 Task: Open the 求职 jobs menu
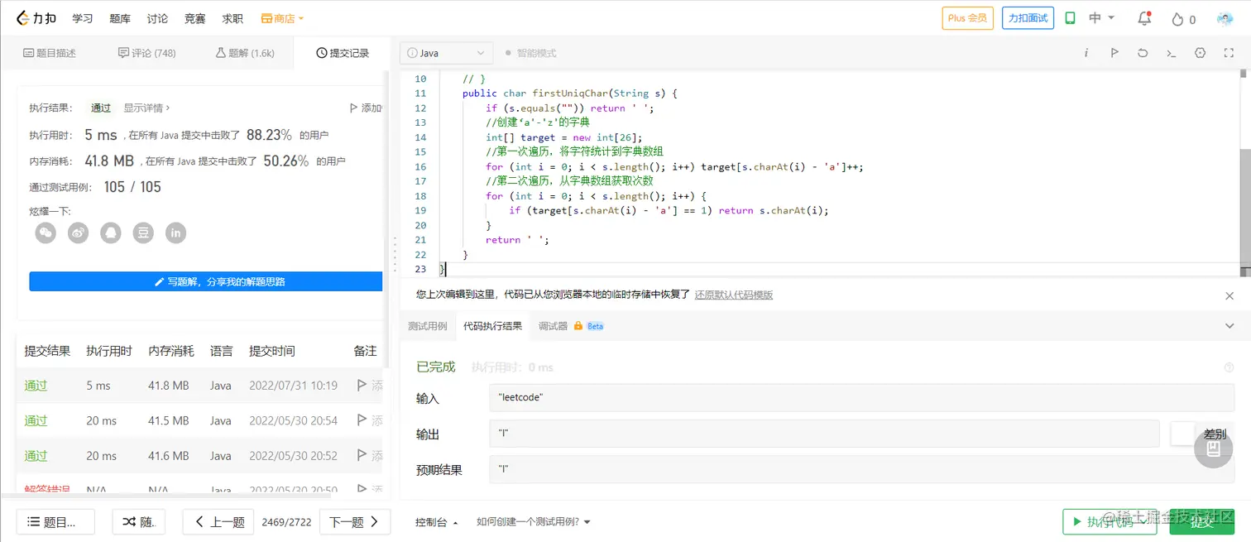pyautogui.click(x=232, y=18)
